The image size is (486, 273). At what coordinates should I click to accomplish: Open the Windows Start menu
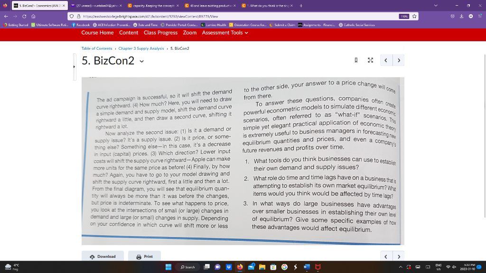[x=168, y=267]
